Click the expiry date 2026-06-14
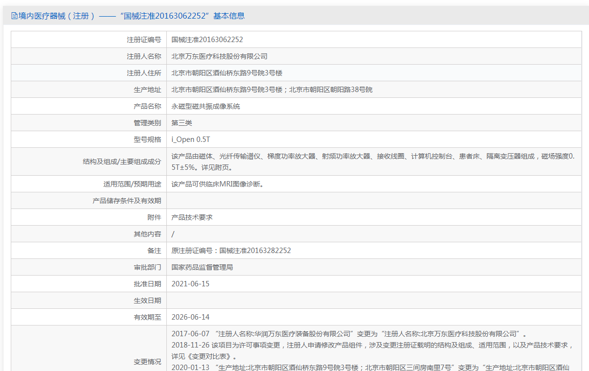This screenshot has height=371, width=589. point(190,317)
